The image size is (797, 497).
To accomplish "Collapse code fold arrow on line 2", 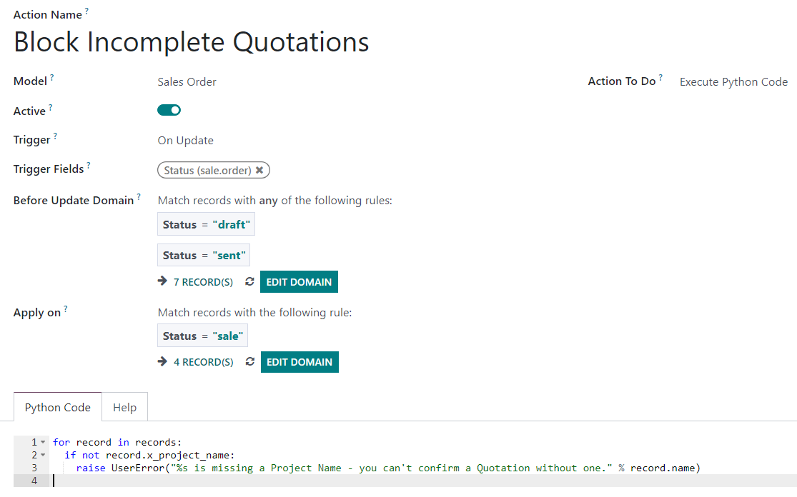I will pos(44,456).
